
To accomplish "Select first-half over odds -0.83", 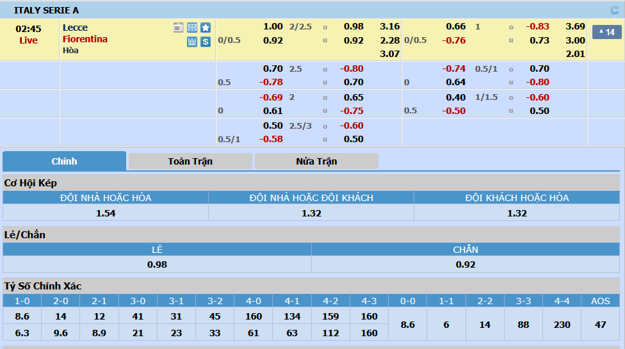I will tap(538, 27).
